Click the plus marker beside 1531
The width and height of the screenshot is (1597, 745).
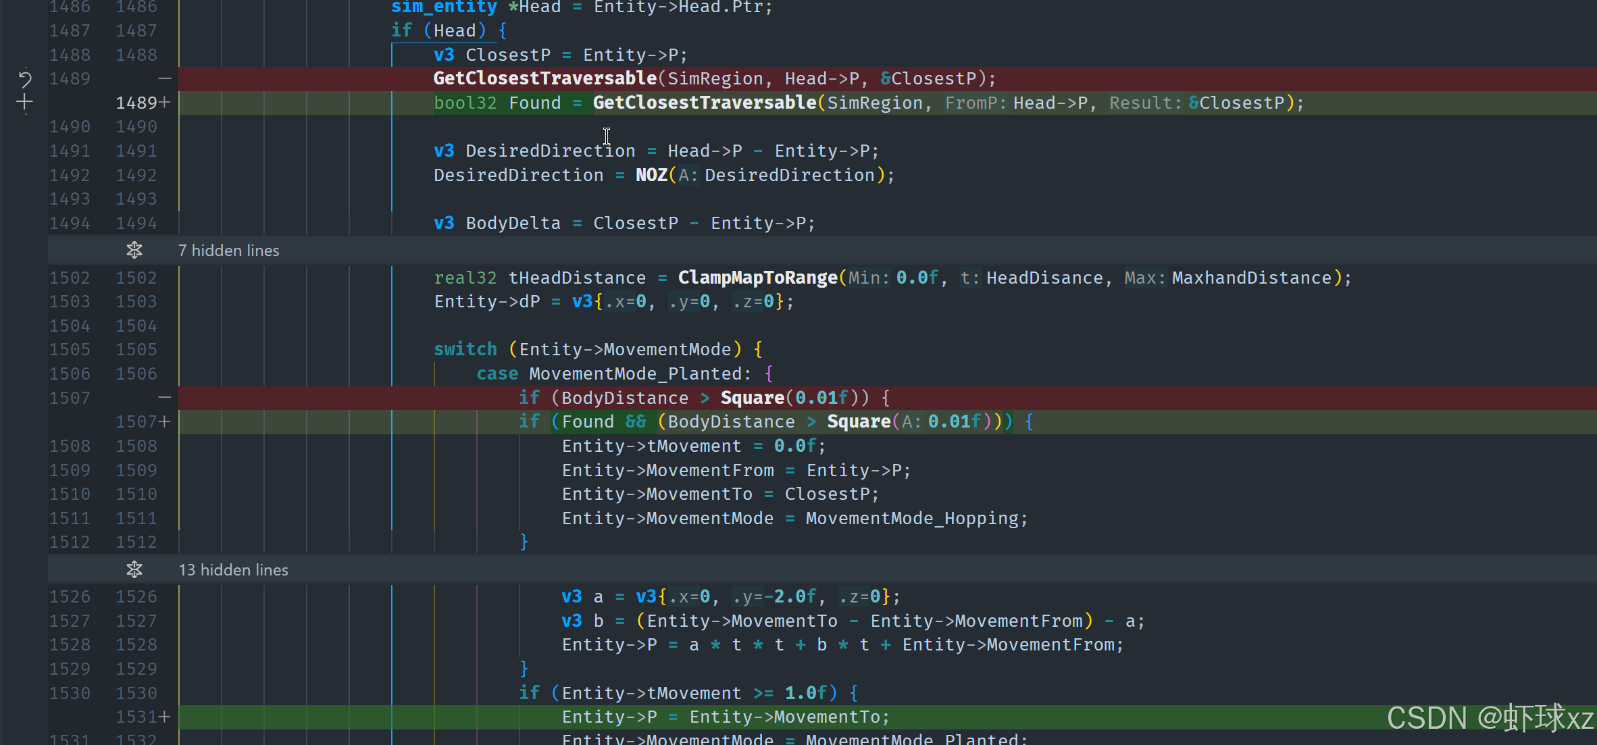coord(165,717)
